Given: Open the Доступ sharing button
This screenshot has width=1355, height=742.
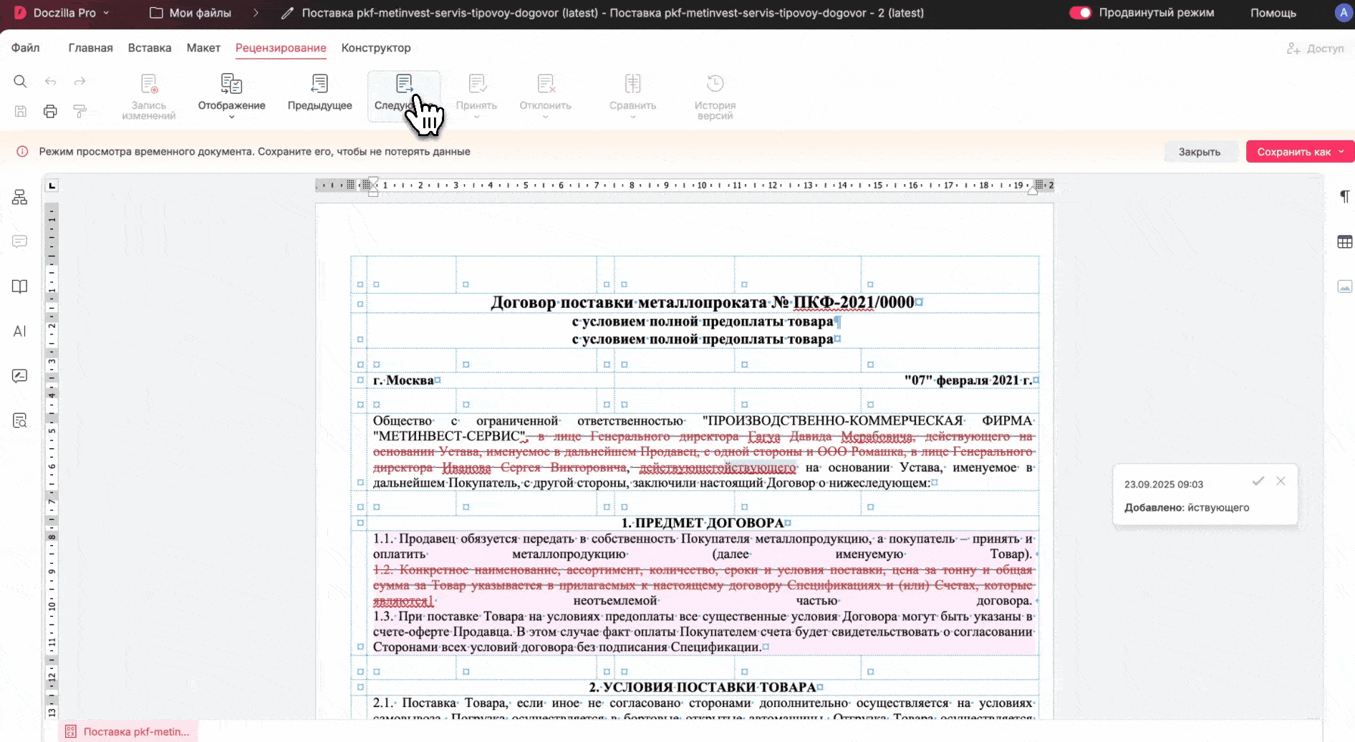Looking at the screenshot, I should pyautogui.click(x=1316, y=49).
